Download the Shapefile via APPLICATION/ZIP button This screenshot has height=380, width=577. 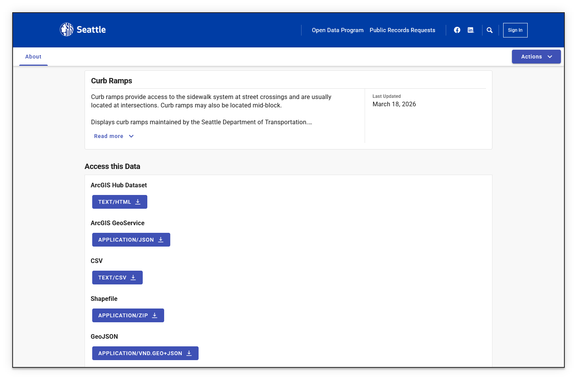(x=128, y=315)
